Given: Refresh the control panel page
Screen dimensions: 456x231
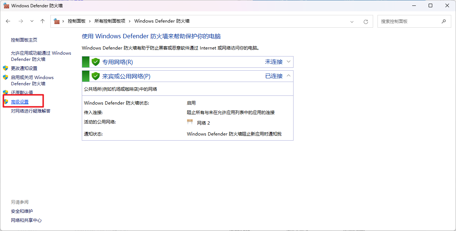Looking at the screenshot, I should (365, 21).
